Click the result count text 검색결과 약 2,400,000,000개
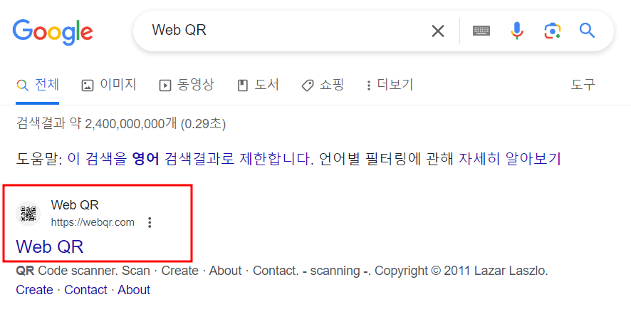This screenshot has width=631, height=312. tap(96, 124)
